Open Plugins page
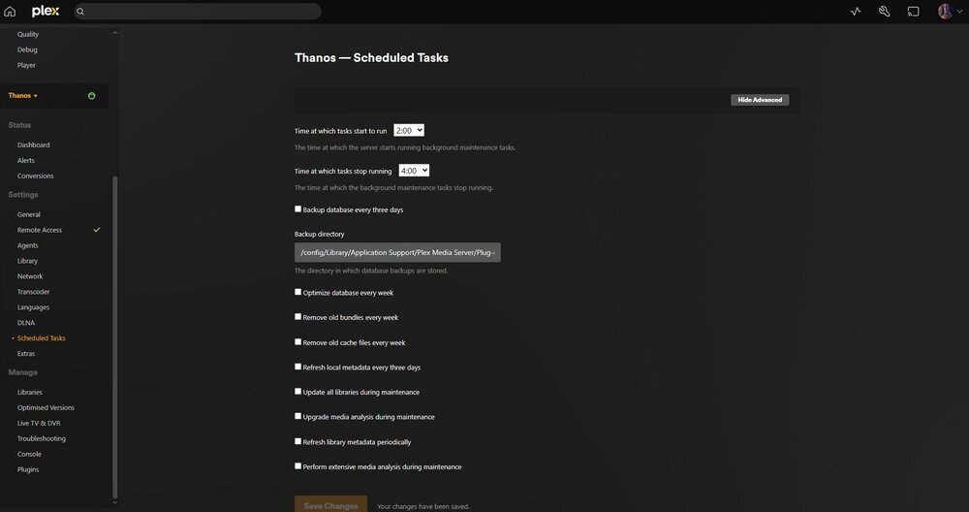969x512 pixels. tap(28, 470)
